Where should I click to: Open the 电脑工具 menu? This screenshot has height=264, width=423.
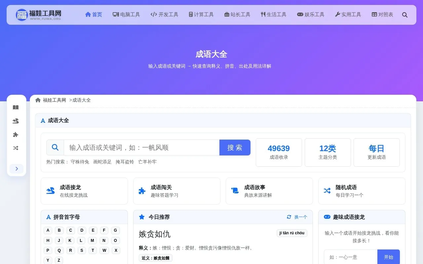tap(126, 15)
